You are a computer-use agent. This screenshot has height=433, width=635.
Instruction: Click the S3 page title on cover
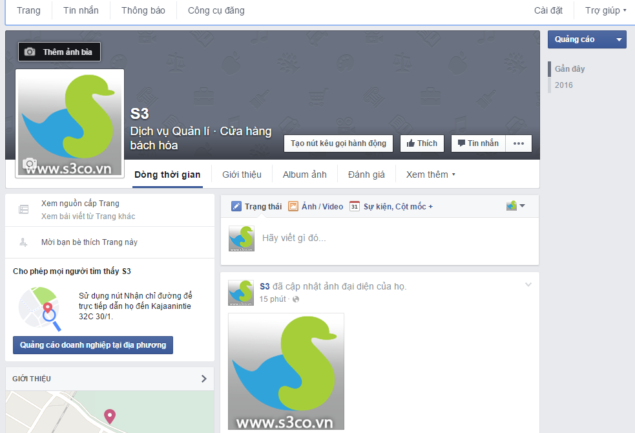coord(140,114)
